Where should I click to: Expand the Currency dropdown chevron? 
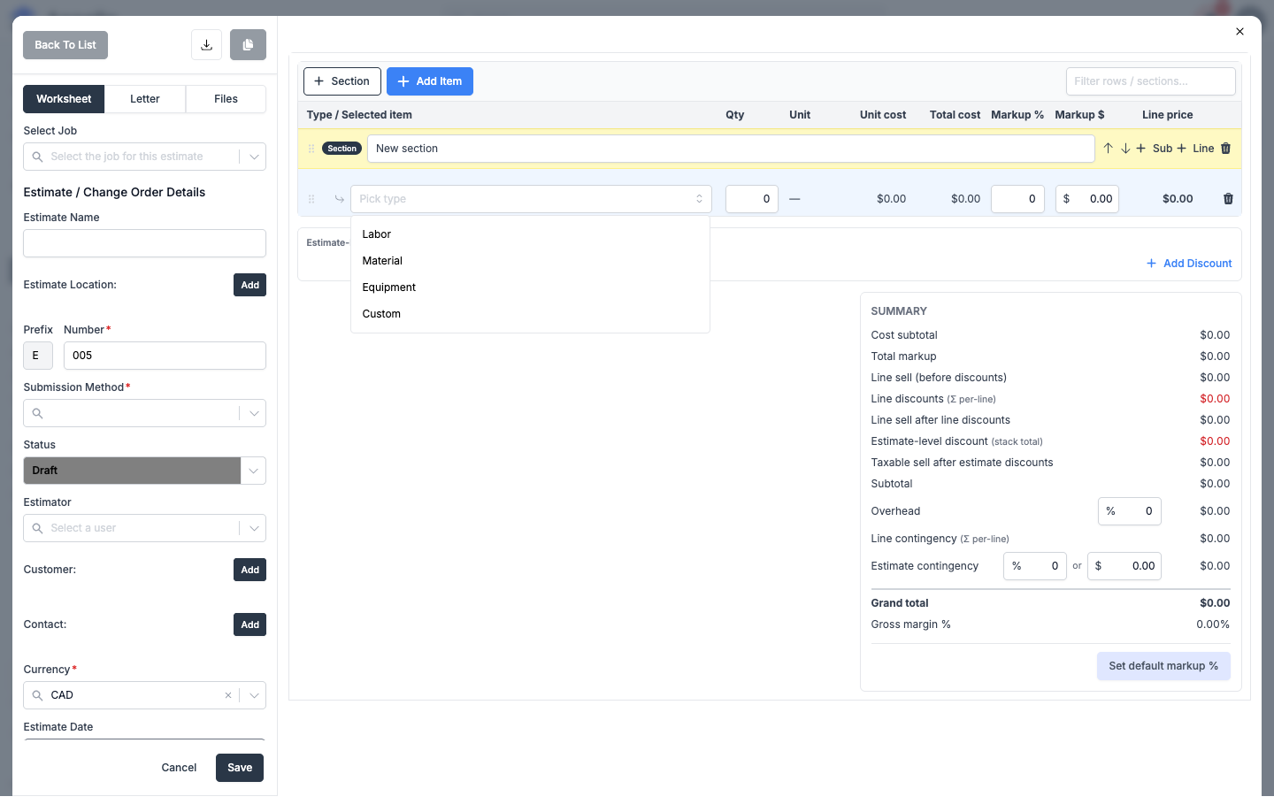254,695
